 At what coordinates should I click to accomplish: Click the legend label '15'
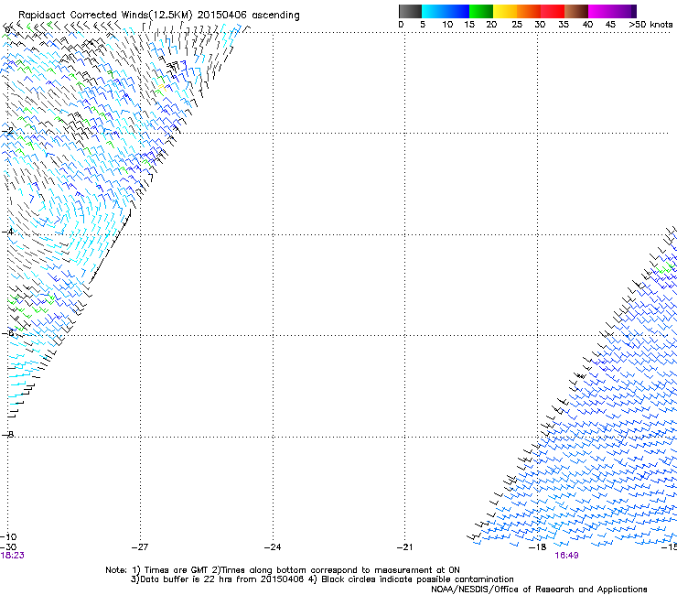(x=469, y=25)
